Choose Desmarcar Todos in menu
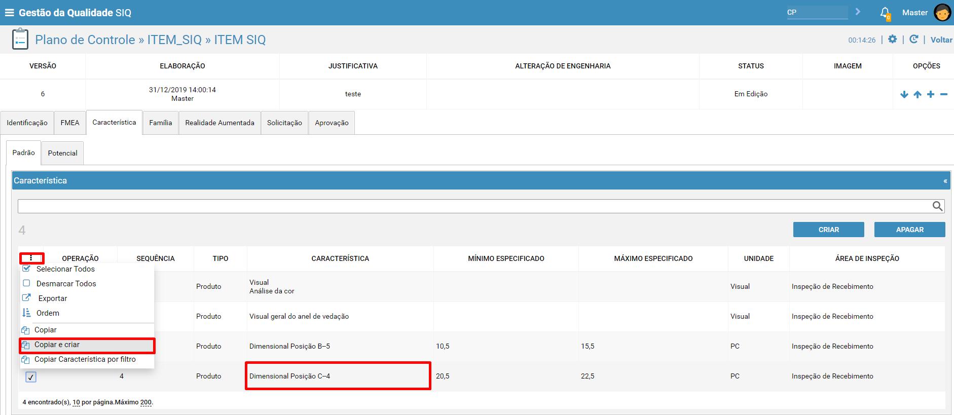The height and width of the screenshot is (415, 954). 66,284
